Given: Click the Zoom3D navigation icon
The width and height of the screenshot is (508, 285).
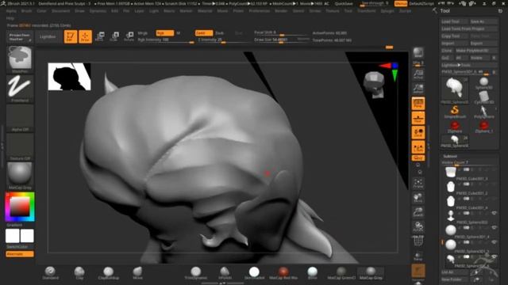Looking at the screenshot, I should click(418, 212).
